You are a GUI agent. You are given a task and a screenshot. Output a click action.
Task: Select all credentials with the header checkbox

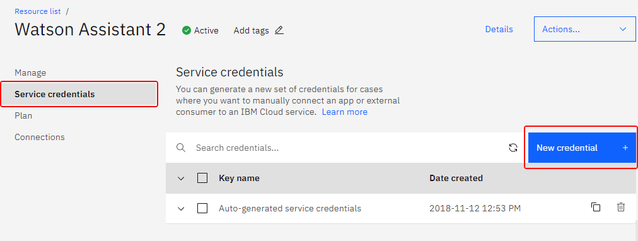[202, 178]
